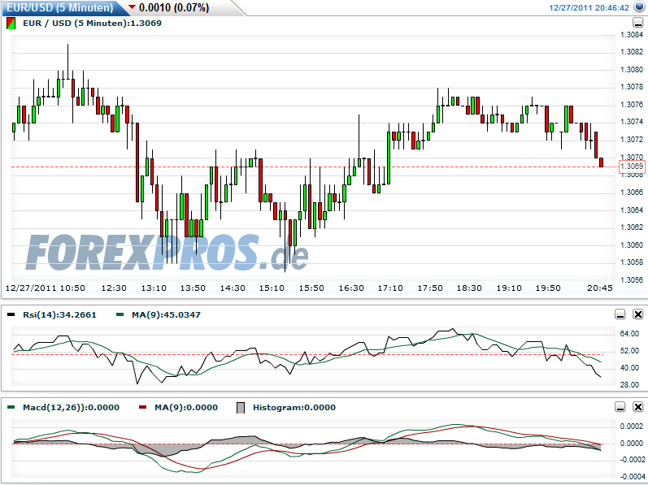Click the 1.3078 price axis label

(x=632, y=87)
